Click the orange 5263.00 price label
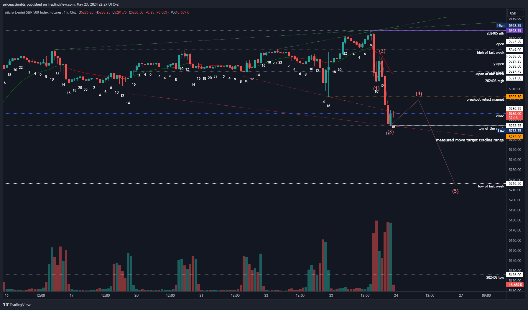The height and width of the screenshot is (310, 528). tap(515, 137)
